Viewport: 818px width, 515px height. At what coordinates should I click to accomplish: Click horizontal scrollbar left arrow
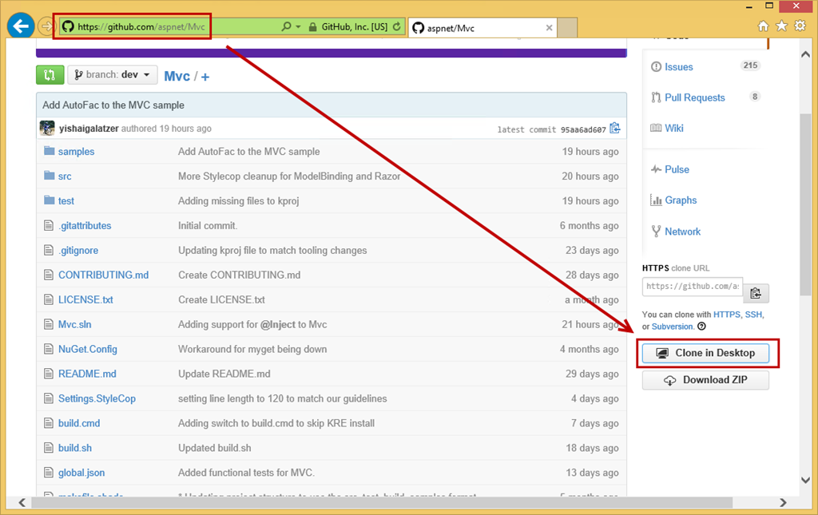click(22, 502)
